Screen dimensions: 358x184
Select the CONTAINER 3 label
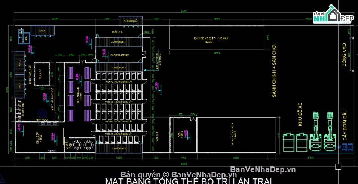point(118,149)
